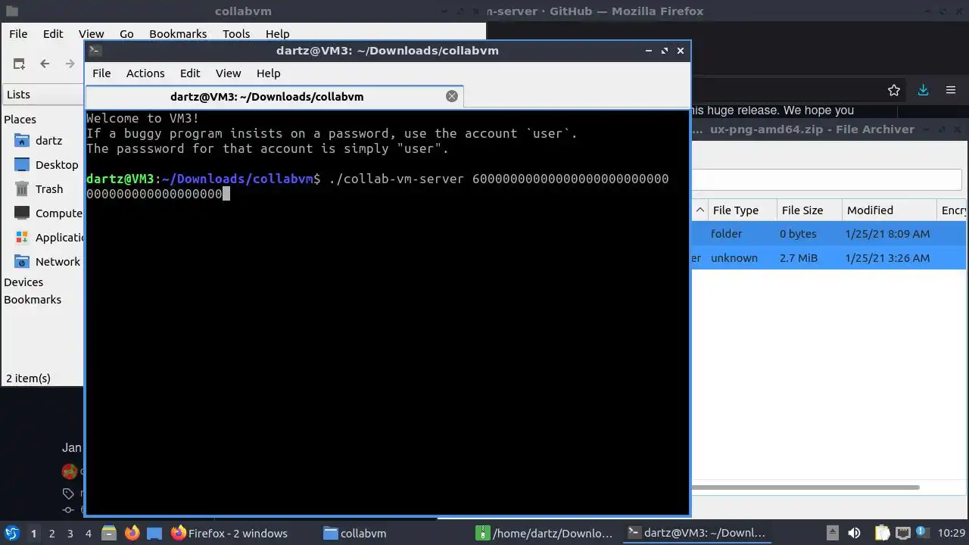This screenshot has width=969, height=545.
Task: Open the network tray icon
Action: pos(903,533)
